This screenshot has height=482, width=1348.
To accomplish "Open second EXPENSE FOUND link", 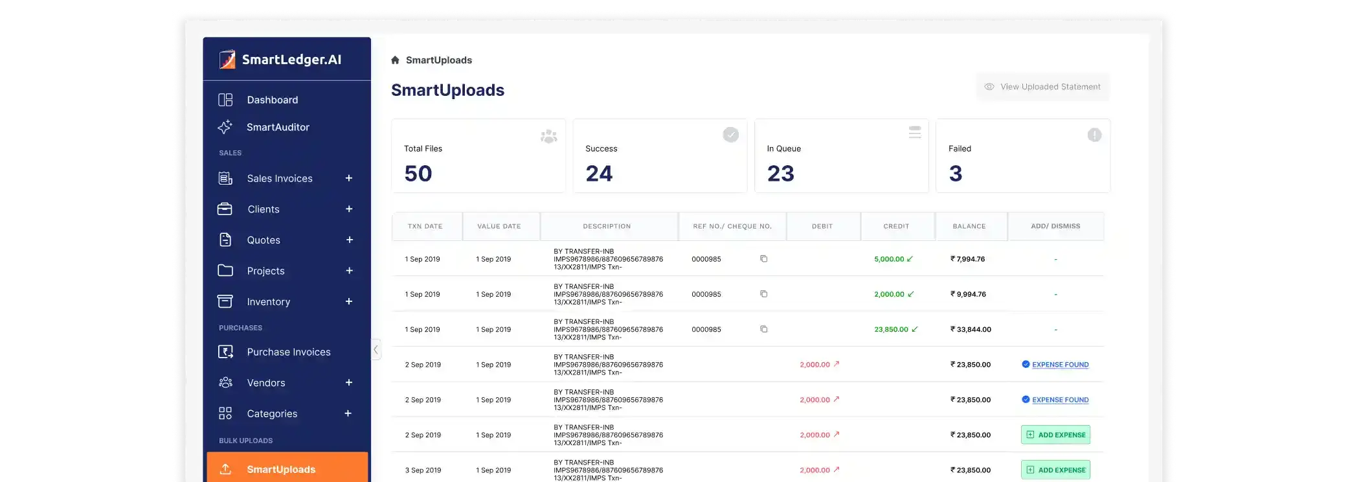I will [x=1061, y=400].
